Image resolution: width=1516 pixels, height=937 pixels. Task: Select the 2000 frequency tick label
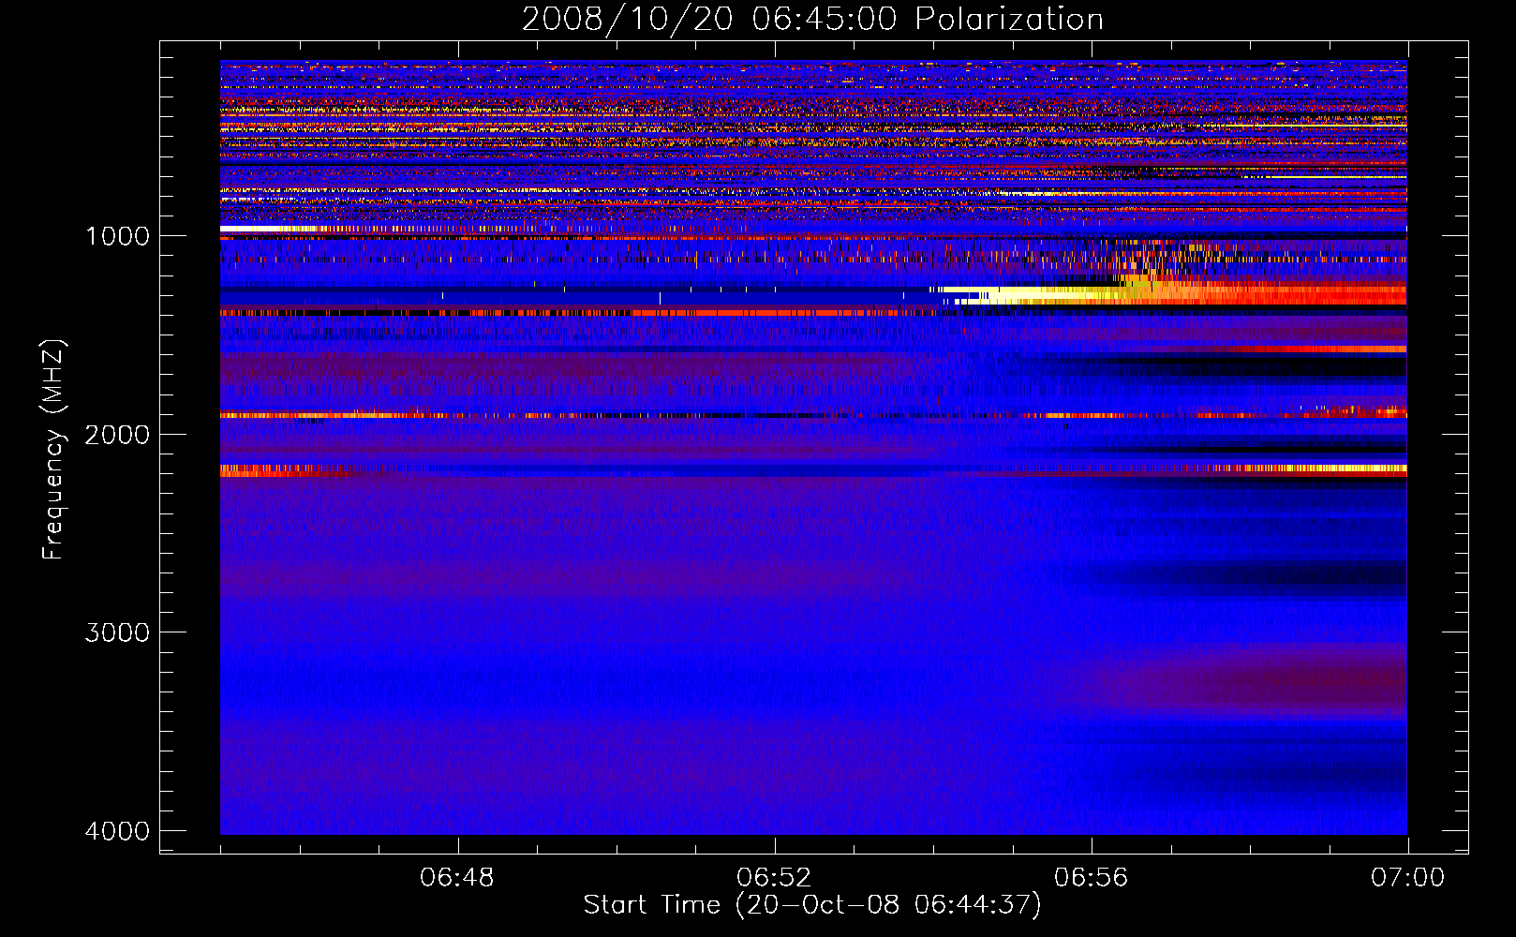(117, 435)
